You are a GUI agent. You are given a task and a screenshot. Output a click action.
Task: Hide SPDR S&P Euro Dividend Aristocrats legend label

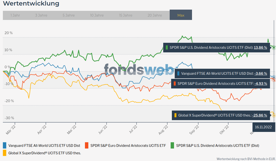[128, 145]
